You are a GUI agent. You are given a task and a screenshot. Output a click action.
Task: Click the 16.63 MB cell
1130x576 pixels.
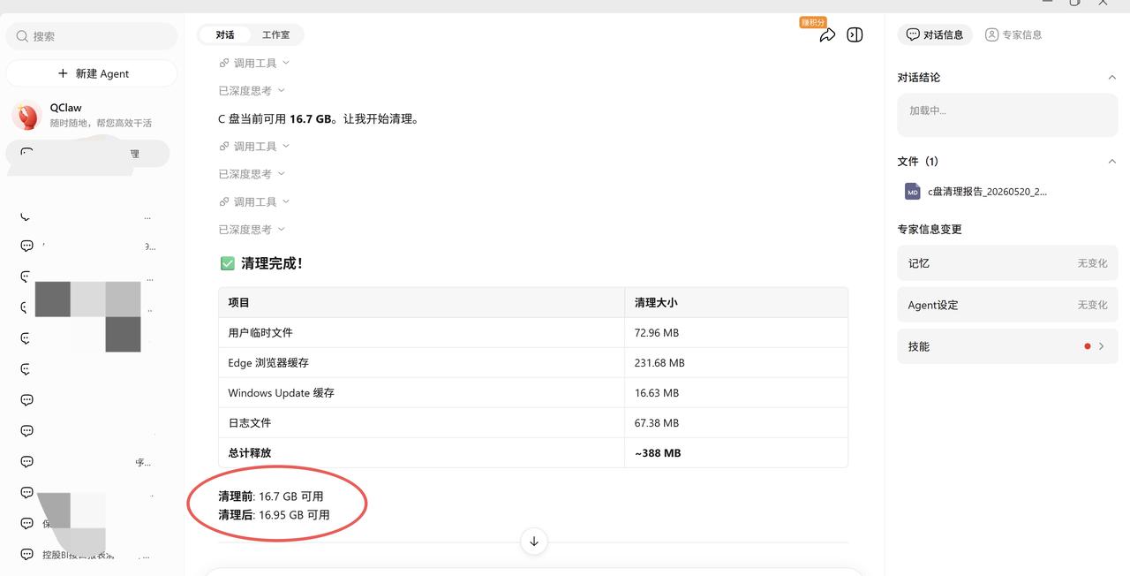pyautogui.click(x=736, y=393)
